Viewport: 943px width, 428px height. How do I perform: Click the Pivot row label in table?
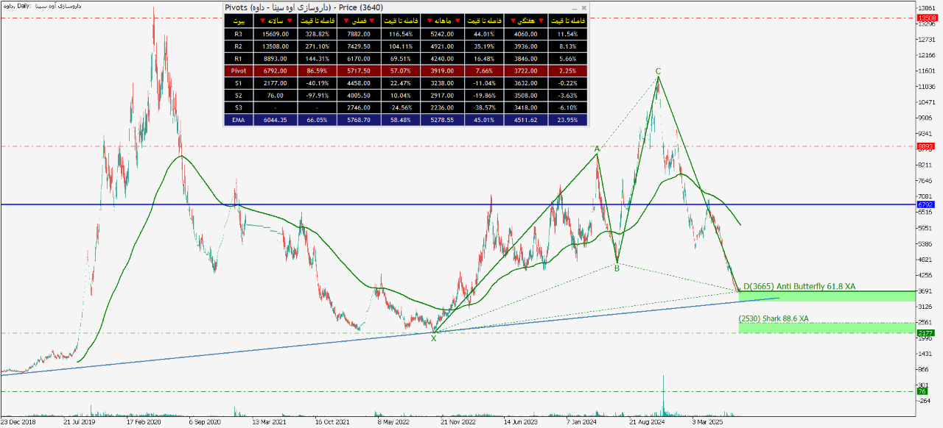pos(238,71)
